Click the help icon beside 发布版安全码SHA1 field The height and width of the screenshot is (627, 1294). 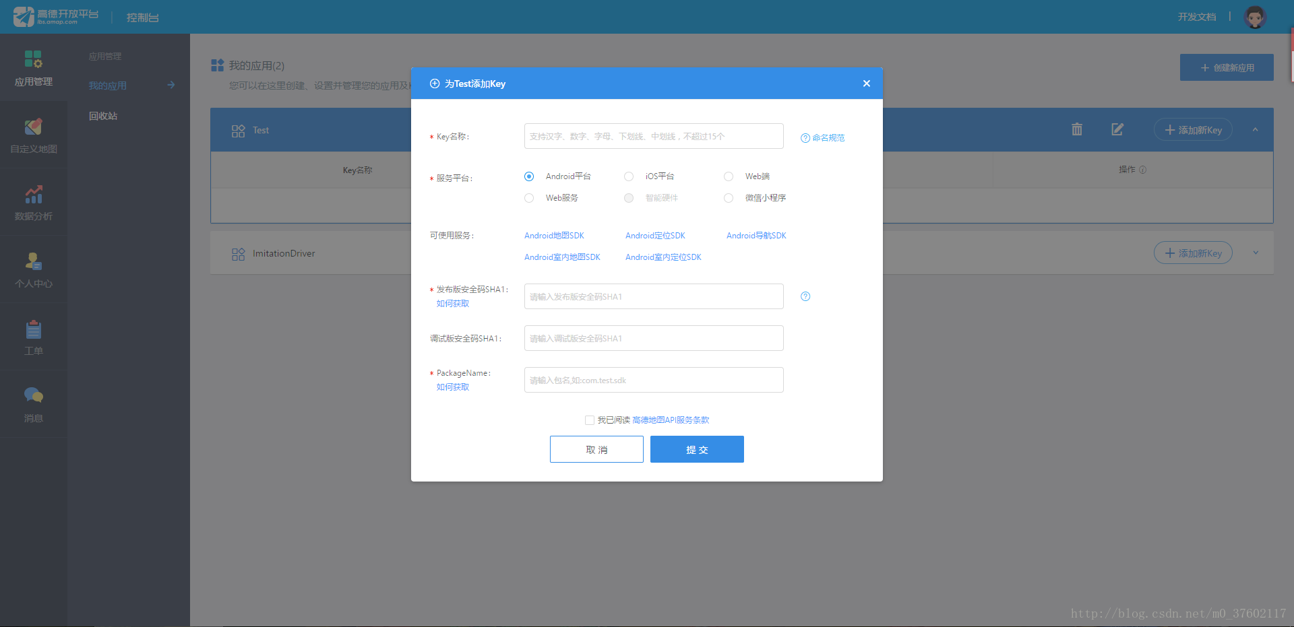pyautogui.click(x=805, y=296)
